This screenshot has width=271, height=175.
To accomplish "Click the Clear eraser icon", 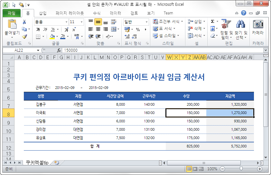I will point(212,36).
